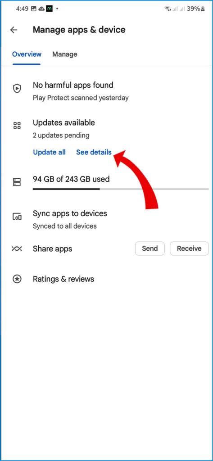Switch to the Manage tab
213x461 pixels.
point(65,54)
